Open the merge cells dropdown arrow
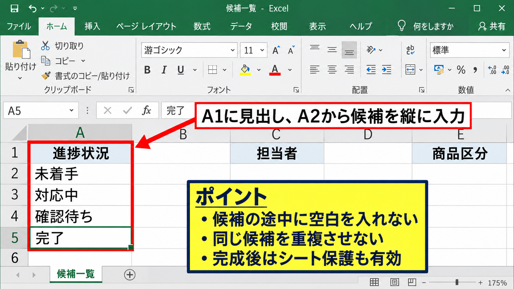 pyautogui.click(x=421, y=70)
